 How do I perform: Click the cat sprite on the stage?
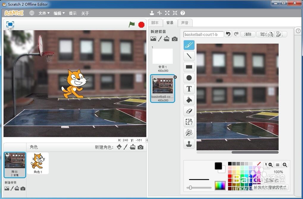[x=74, y=84]
